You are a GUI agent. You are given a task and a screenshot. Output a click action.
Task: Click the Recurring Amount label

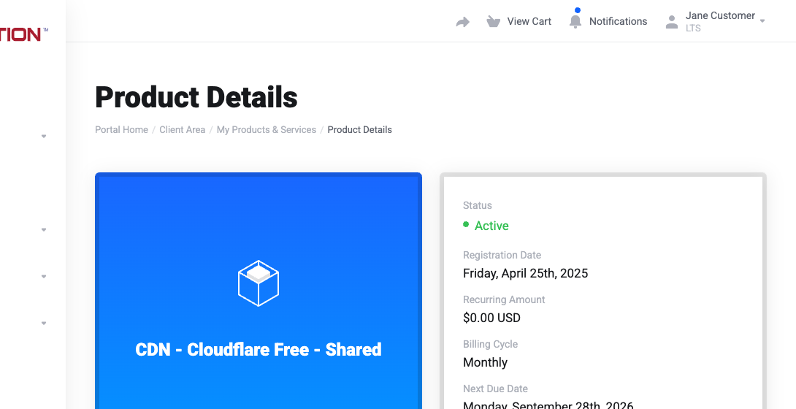click(x=504, y=299)
